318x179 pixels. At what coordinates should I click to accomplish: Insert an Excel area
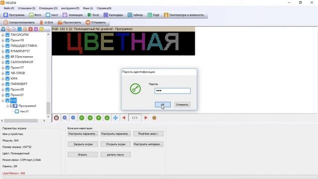tap(93, 15)
